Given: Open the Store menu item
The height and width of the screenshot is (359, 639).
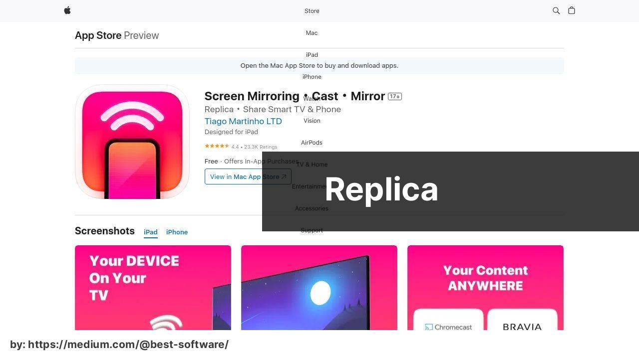Looking at the screenshot, I should point(312,11).
